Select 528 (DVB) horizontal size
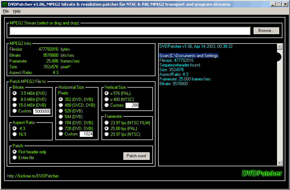Viewport: 290px width, 190px height. point(61,111)
